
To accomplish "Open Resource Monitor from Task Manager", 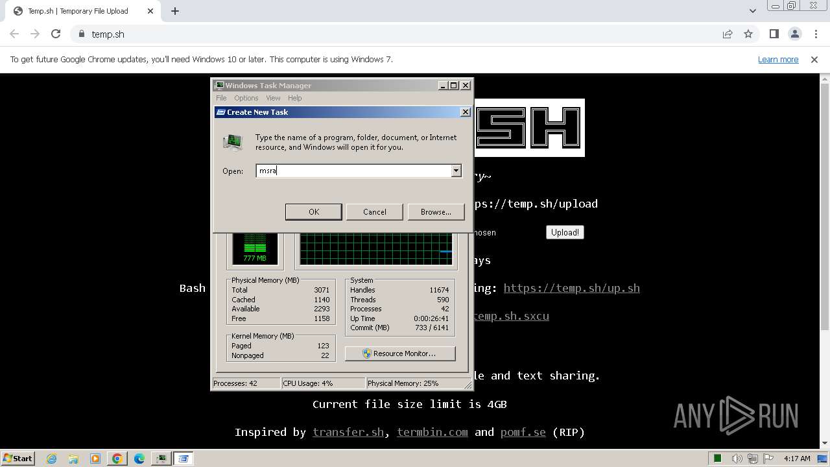I will (x=400, y=353).
